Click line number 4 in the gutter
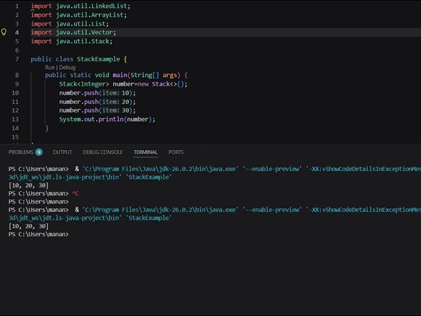This screenshot has width=421, height=316. [x=17, y=32]
